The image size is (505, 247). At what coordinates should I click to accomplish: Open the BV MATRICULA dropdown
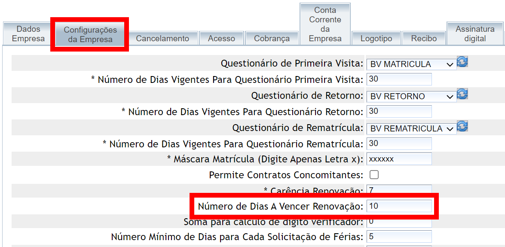click(412, 64)
